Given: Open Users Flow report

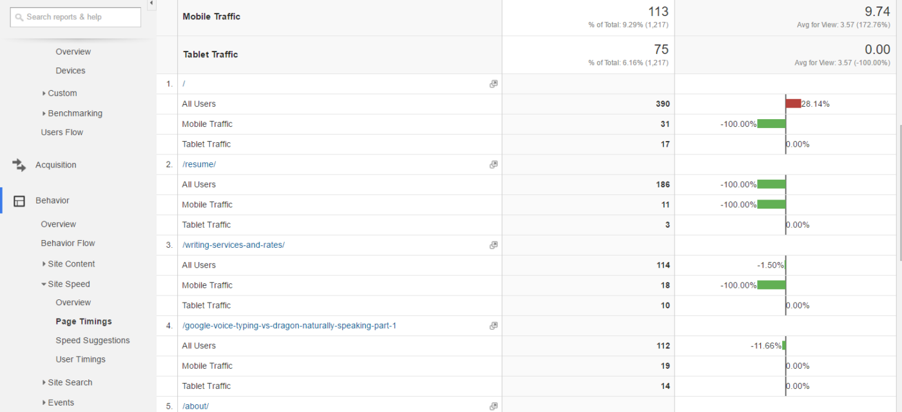Looking at the screenshot, I should tap(62, 132).
